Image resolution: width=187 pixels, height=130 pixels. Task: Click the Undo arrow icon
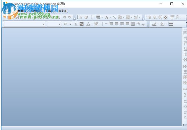click(x=65, y=17)
